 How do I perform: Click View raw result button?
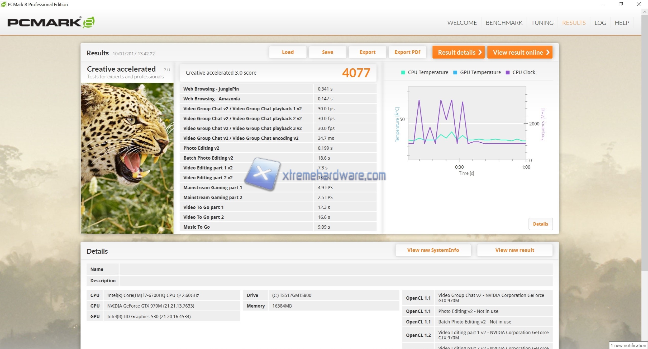pos(514,250)
